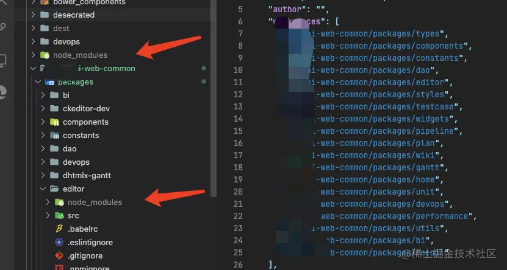
Task: Expand the bi folder chevron
Action: 43,95
